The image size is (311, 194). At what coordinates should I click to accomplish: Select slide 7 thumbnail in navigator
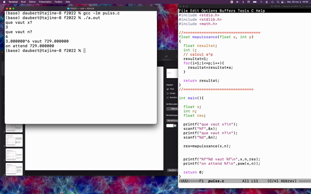[x=14, y=155]
